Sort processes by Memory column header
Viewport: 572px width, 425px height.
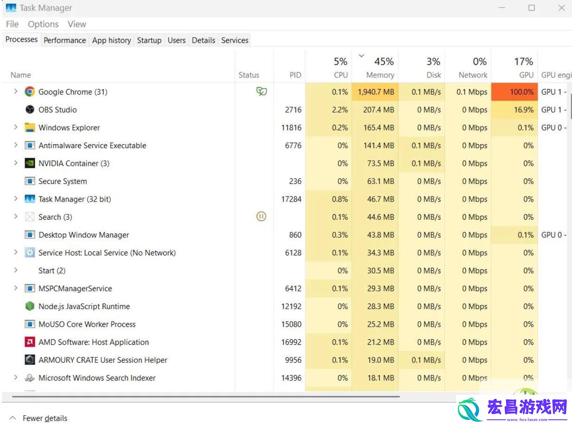(x=375, y=66)
